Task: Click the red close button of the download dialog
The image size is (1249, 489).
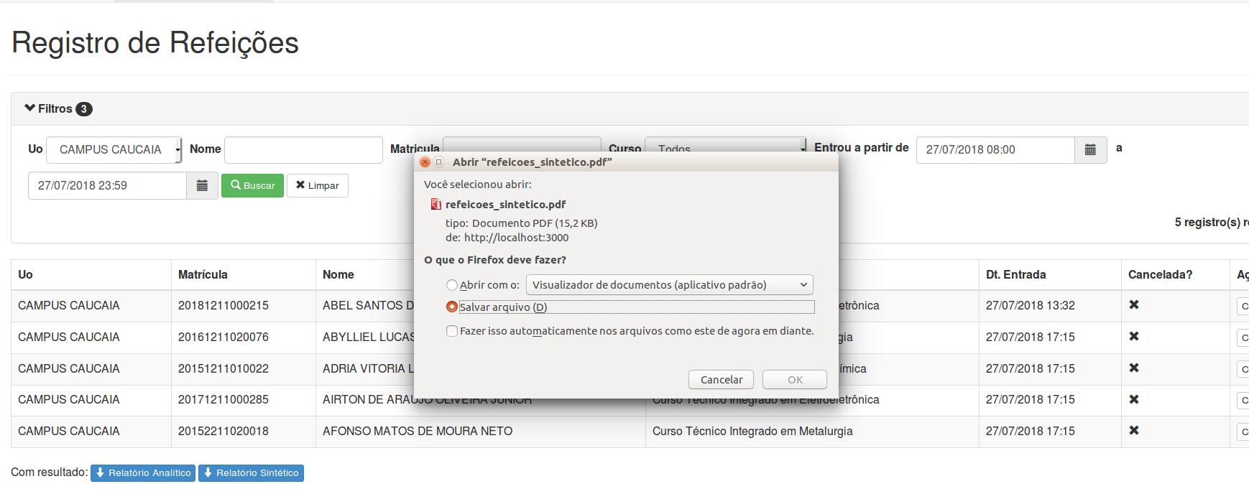Action: tap(425, 162)
